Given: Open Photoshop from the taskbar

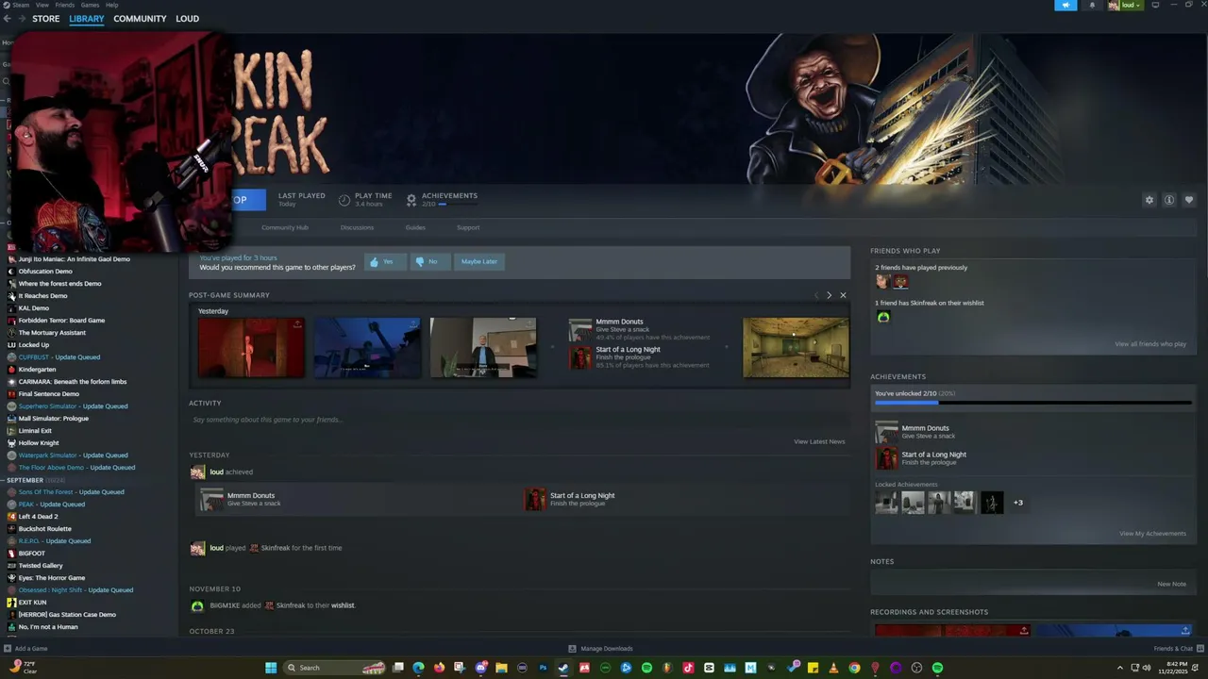Looking at the screenshot, I should 543,668.
